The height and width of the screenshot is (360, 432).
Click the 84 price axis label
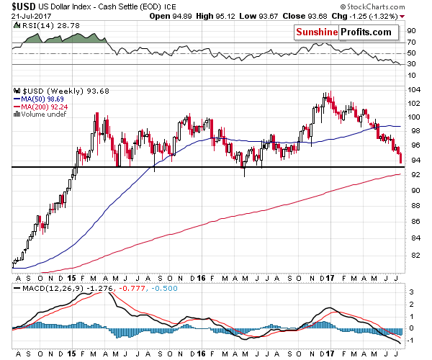pyautogui.click(x=415, y=238)
